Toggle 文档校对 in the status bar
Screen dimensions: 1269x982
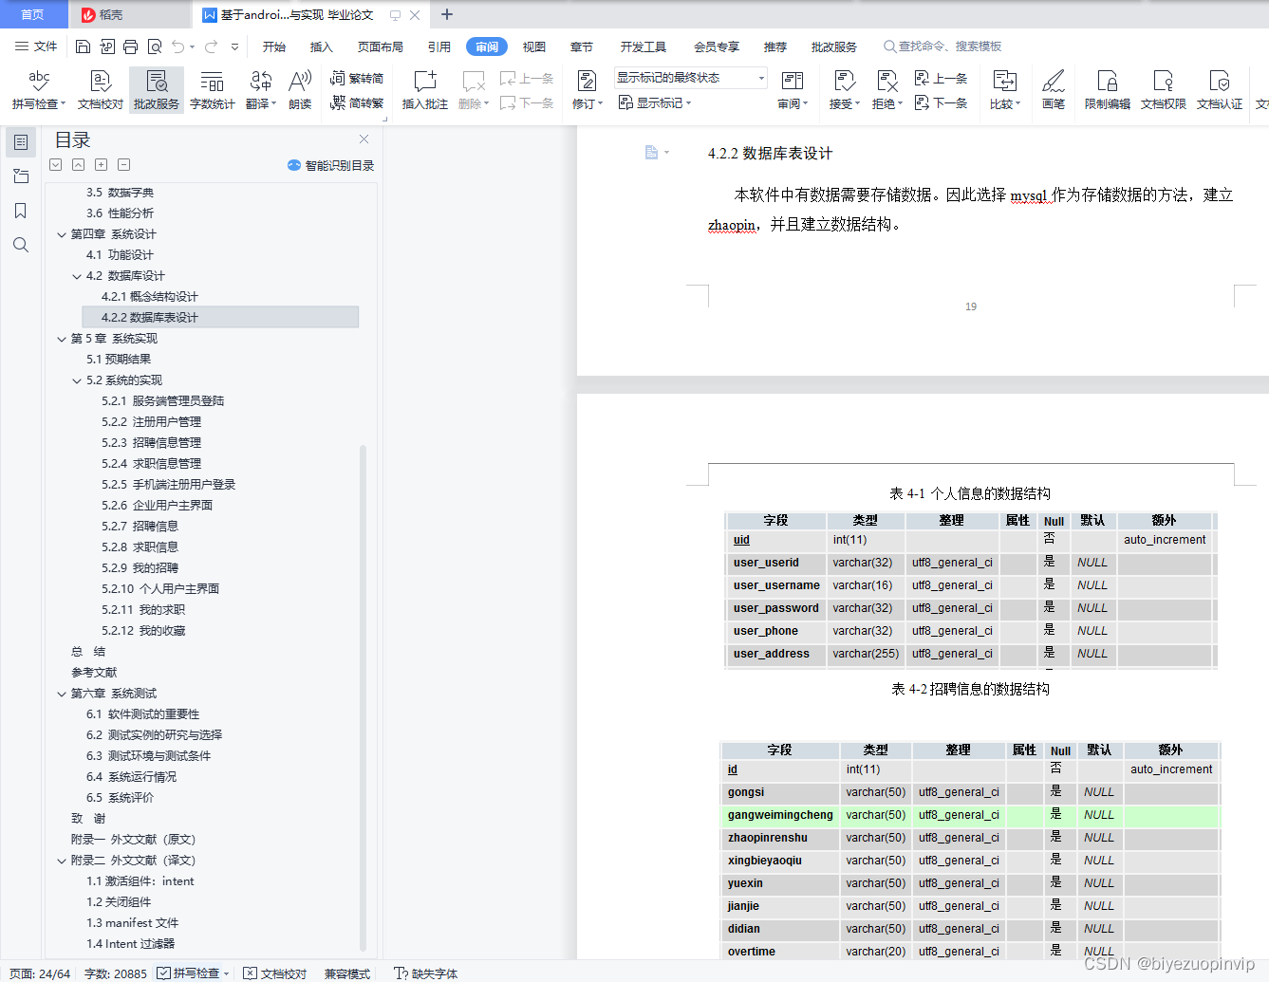point(275,973)
